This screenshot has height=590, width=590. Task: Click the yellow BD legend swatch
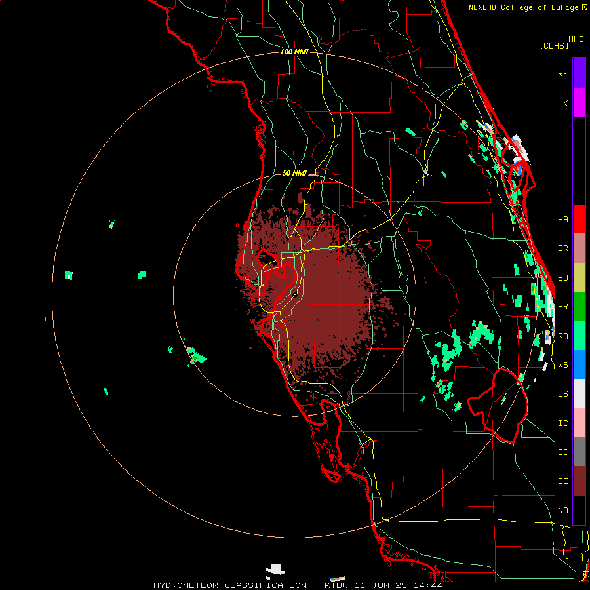(579, 278)
